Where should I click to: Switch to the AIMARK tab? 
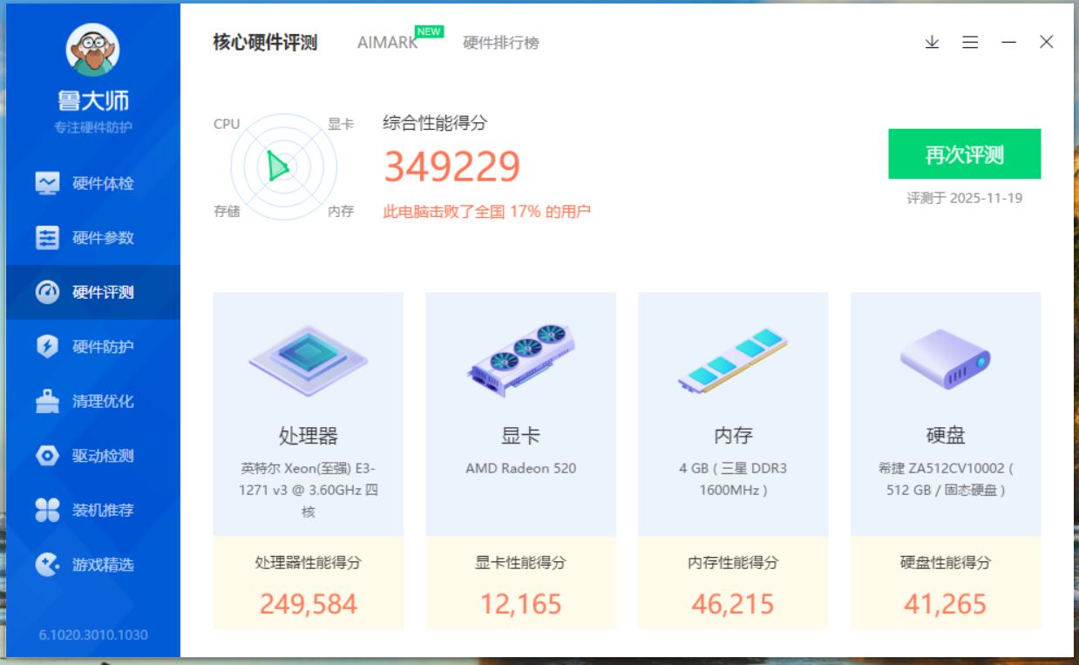click(x=388, y=43)
